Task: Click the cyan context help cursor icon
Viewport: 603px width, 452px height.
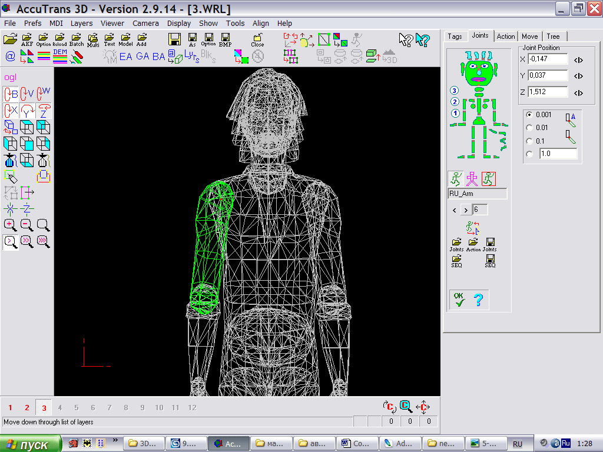Action: click(x=422, y=39)
